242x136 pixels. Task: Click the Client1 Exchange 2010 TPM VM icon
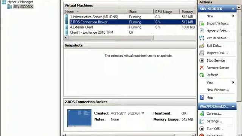(67, 32)
